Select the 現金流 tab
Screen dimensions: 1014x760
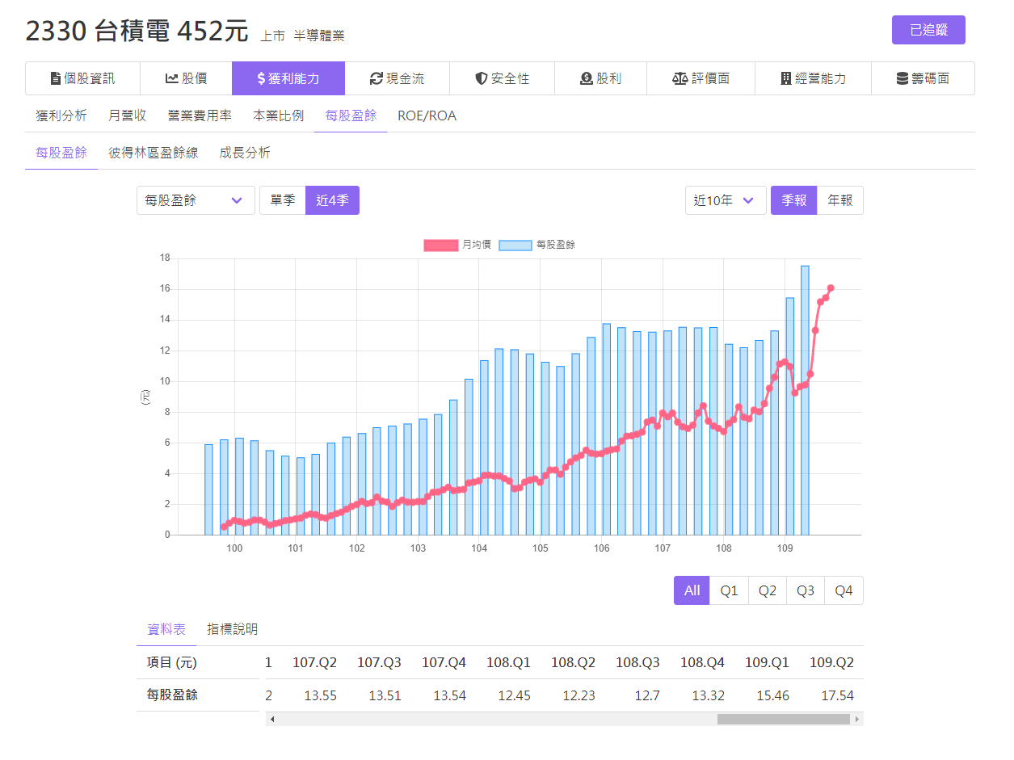pos(397,78)
